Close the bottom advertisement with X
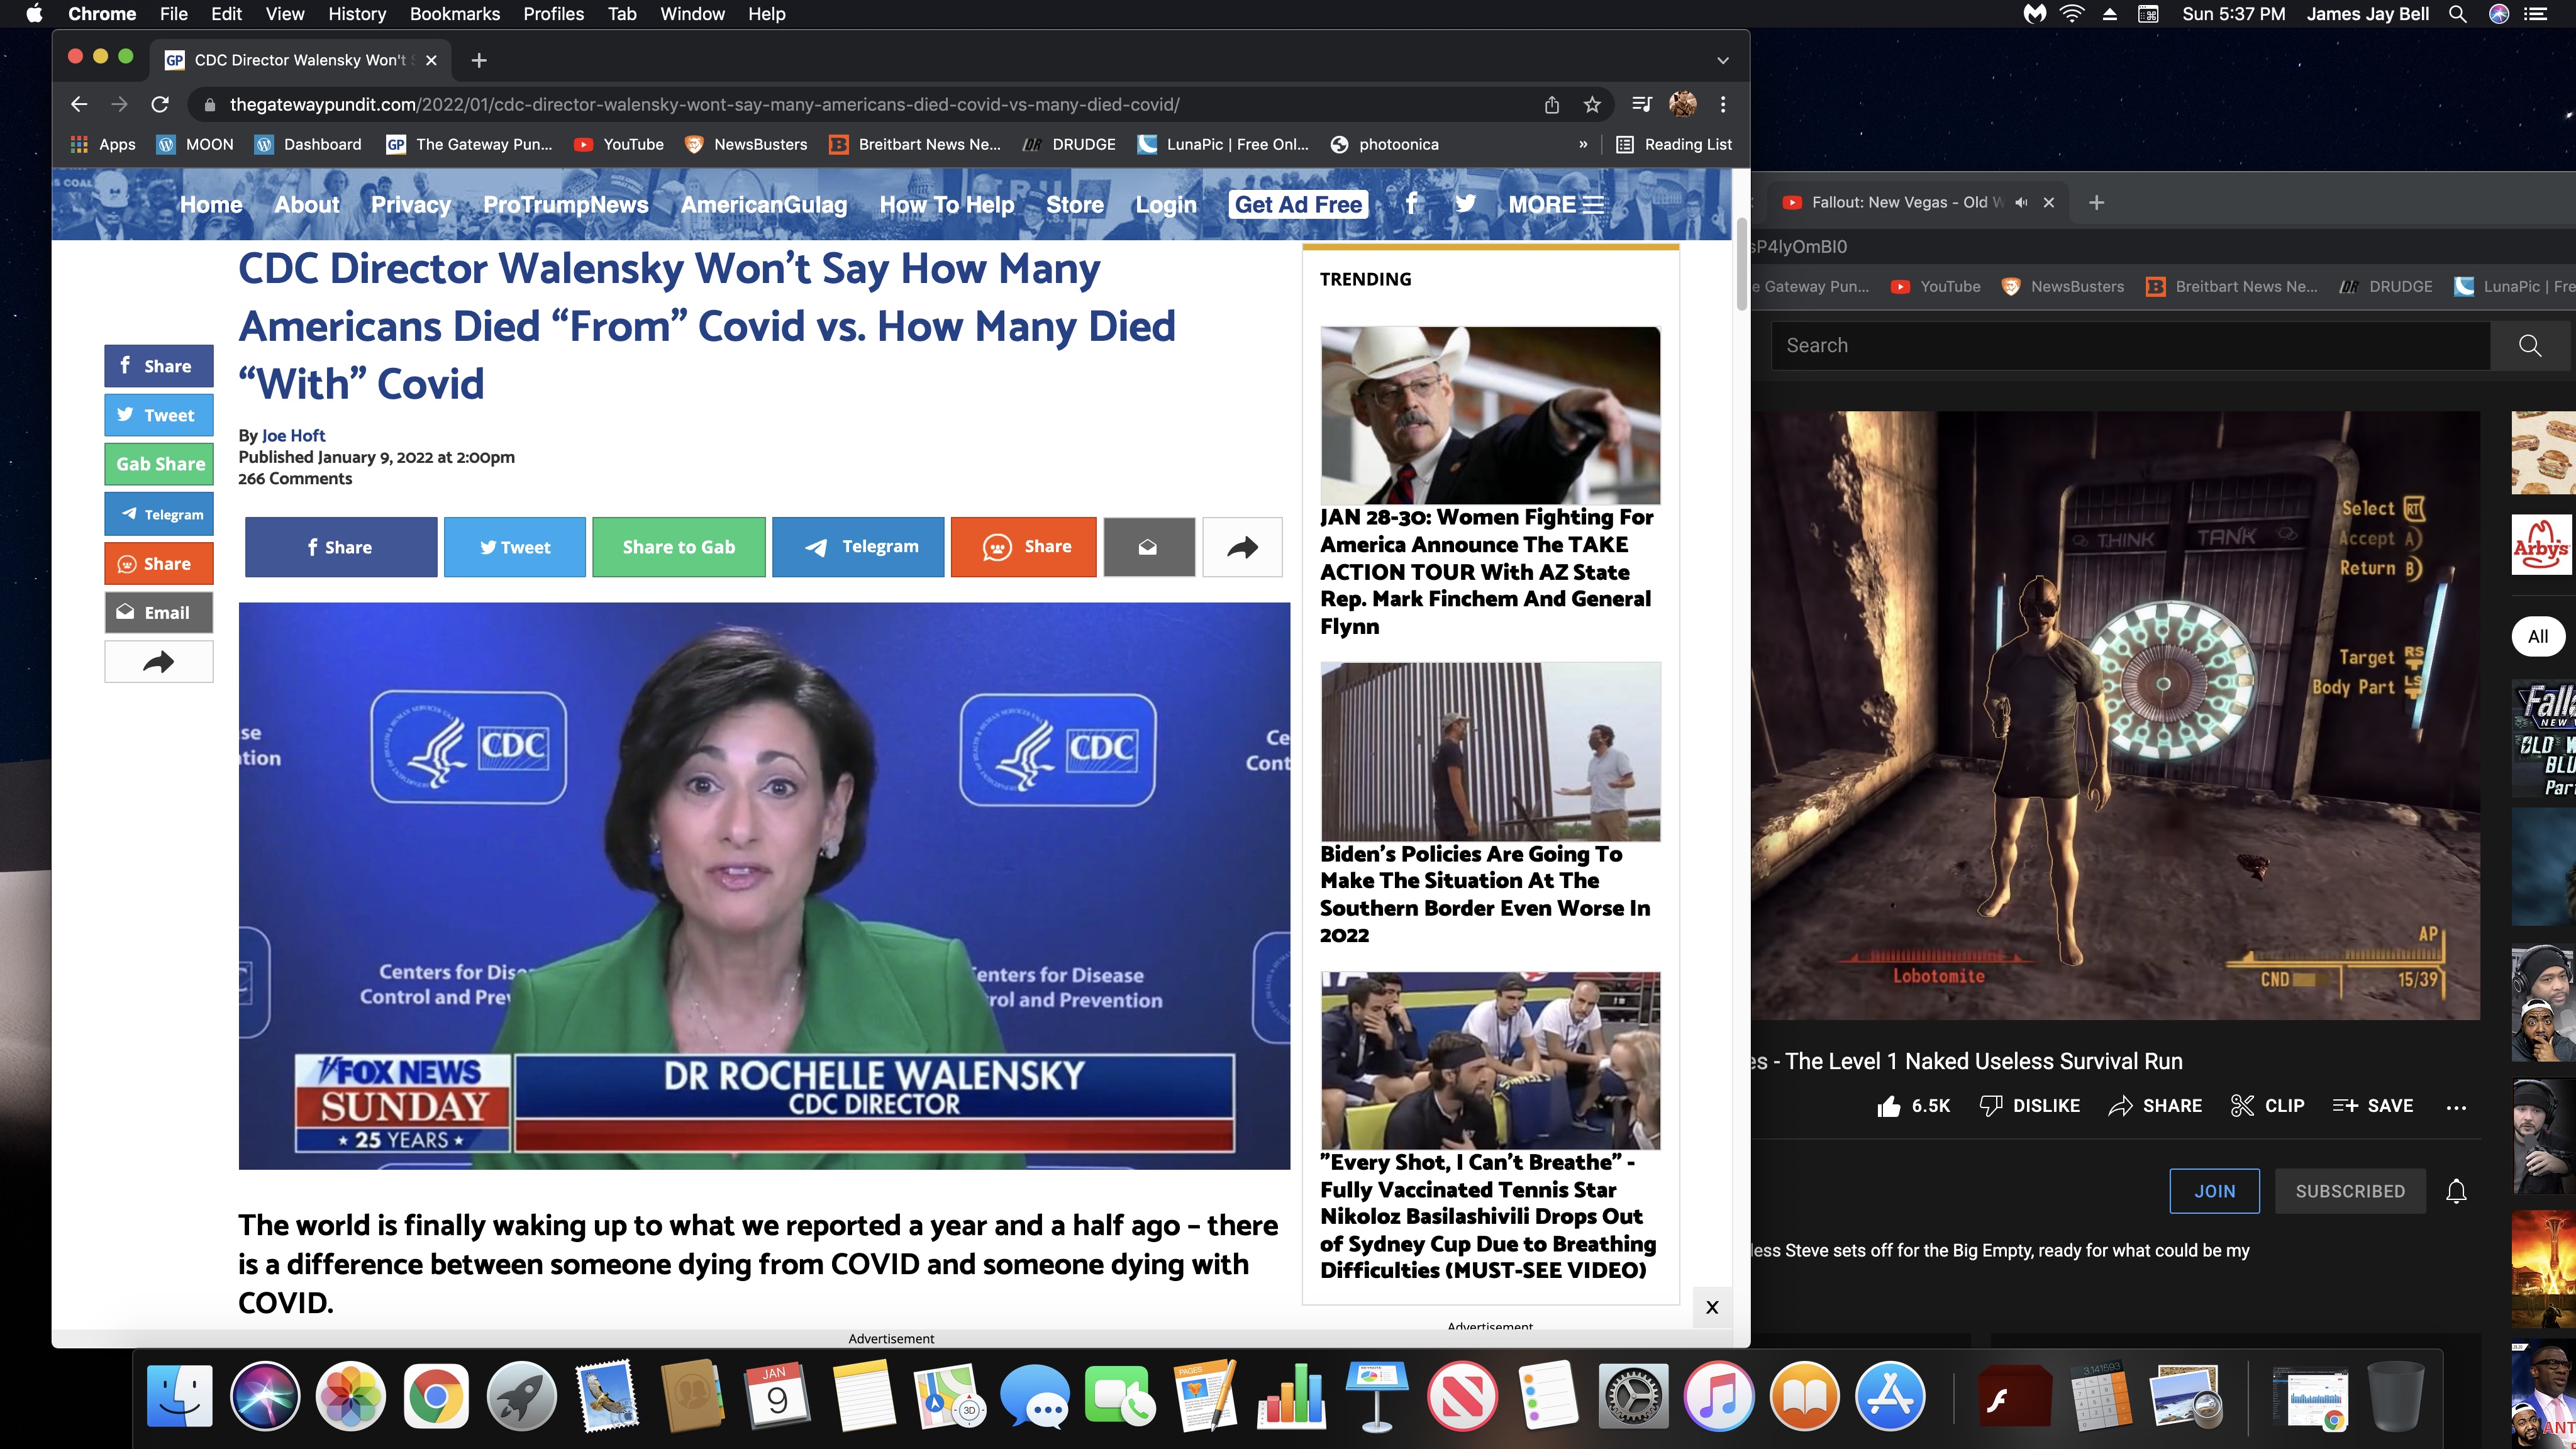The height and width of the screenshot is (1449, 2576). tap(1712, 1307)
